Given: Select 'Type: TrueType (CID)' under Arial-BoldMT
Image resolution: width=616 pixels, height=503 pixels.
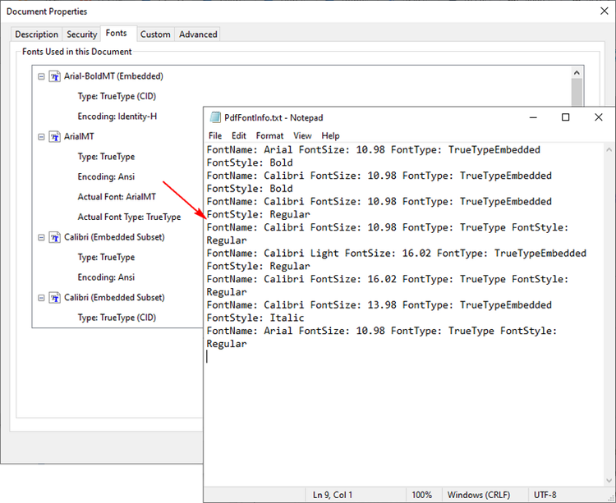Looking at the screenshot, I should tap(117, 97).
